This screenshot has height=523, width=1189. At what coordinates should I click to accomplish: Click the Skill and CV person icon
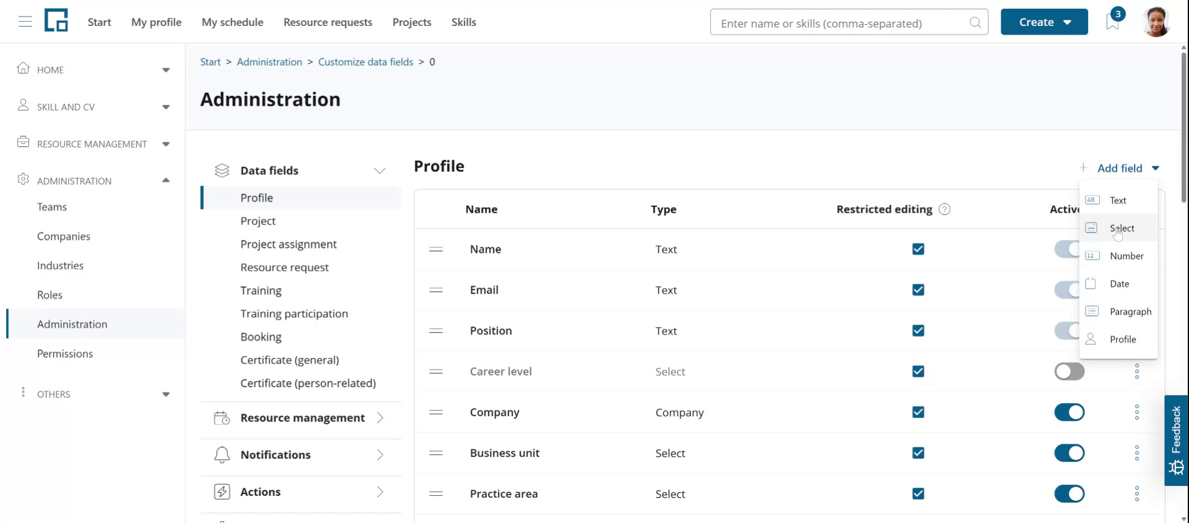24,105
